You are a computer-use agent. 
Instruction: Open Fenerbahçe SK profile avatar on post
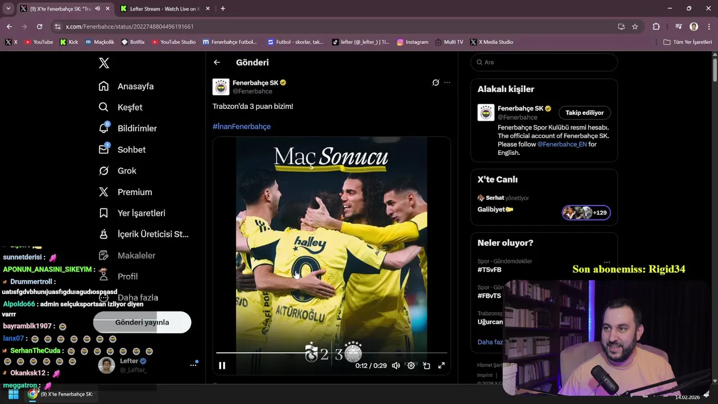(221, 87)
